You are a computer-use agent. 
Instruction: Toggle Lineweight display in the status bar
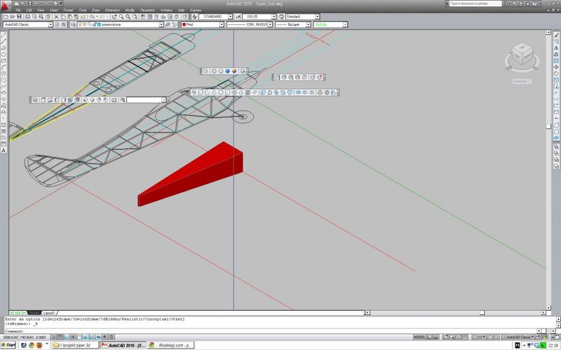pyautogui.click(x=104, y=337)
